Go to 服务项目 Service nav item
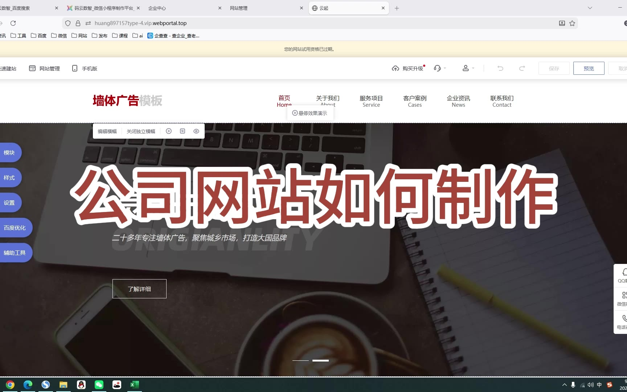Screen dimensions: 627x392 [x=371, y=101]
